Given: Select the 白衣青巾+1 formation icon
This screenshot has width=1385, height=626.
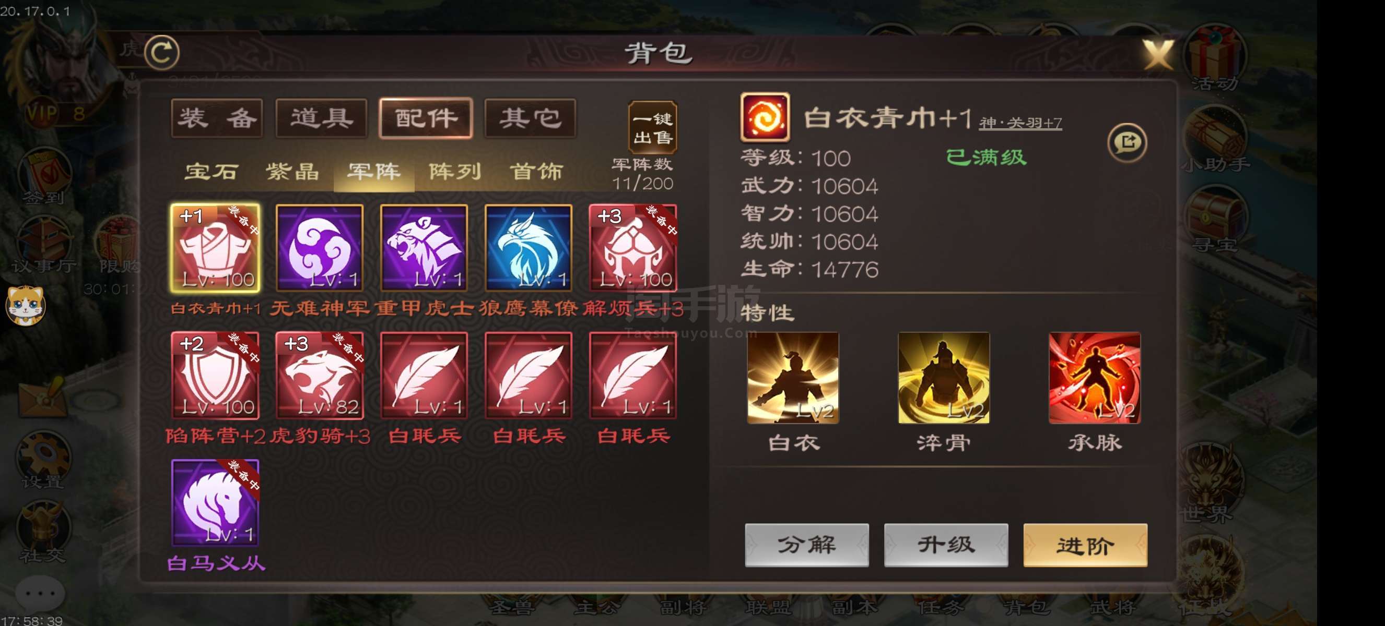Looking at the screenshot, I should (215, 248).
